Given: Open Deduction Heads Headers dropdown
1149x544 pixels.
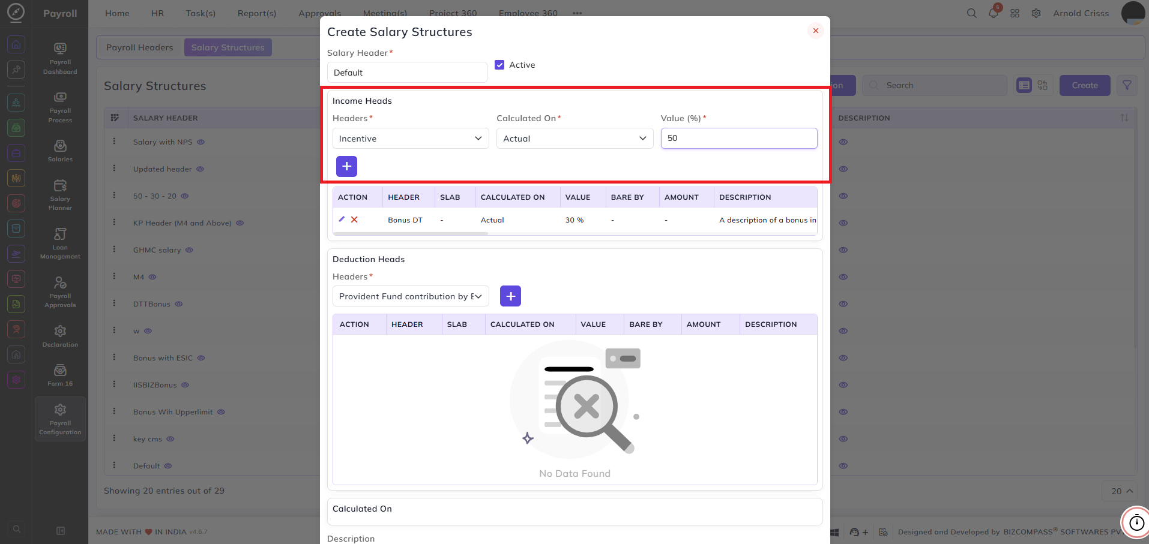Looking at the screenshot, I should 411,296.
